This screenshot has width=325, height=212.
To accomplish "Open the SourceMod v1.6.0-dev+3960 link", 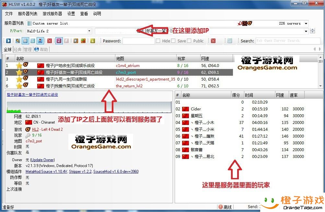I will point(116,172).
